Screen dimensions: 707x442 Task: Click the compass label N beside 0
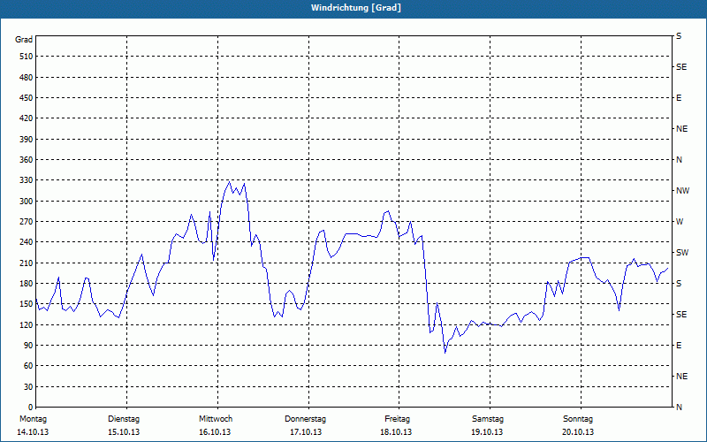coord(680,408)
